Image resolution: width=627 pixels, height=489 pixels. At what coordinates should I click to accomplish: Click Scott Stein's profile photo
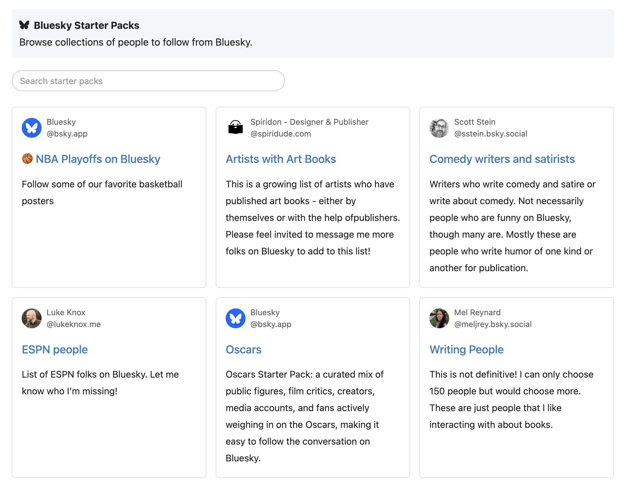439,128
